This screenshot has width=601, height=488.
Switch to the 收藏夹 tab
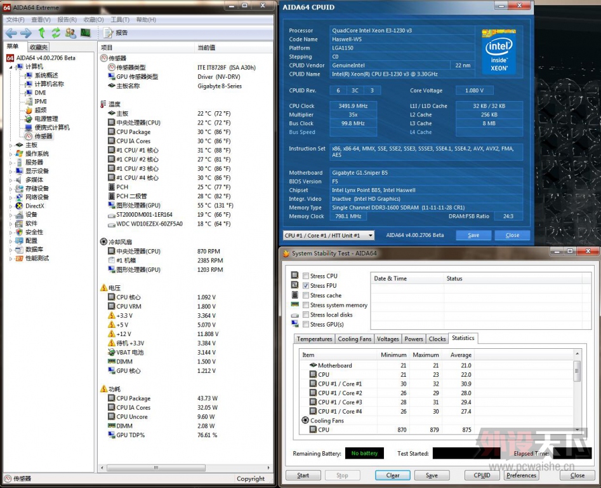(39, 47)
